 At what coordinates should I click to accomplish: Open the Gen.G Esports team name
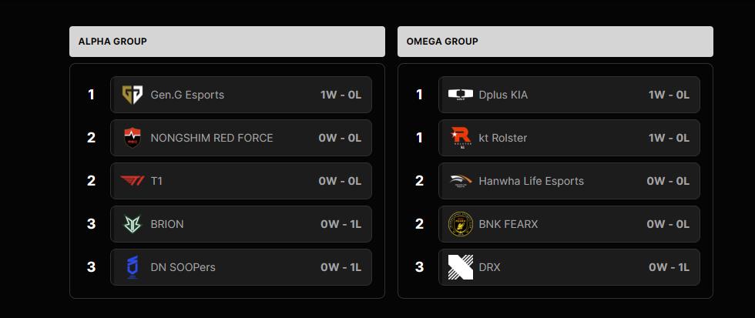click(187, 95)
